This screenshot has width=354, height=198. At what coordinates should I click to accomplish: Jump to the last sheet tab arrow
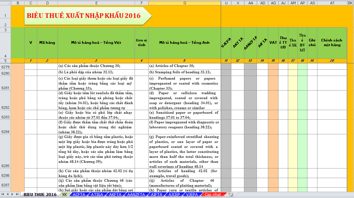click(x=17, y=194)
